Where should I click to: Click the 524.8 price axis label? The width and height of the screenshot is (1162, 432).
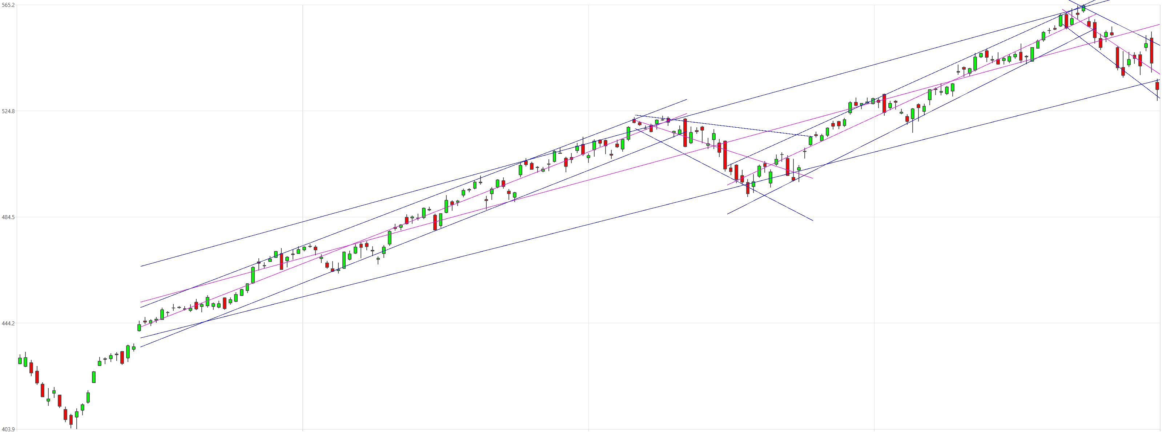coord(8,111)
